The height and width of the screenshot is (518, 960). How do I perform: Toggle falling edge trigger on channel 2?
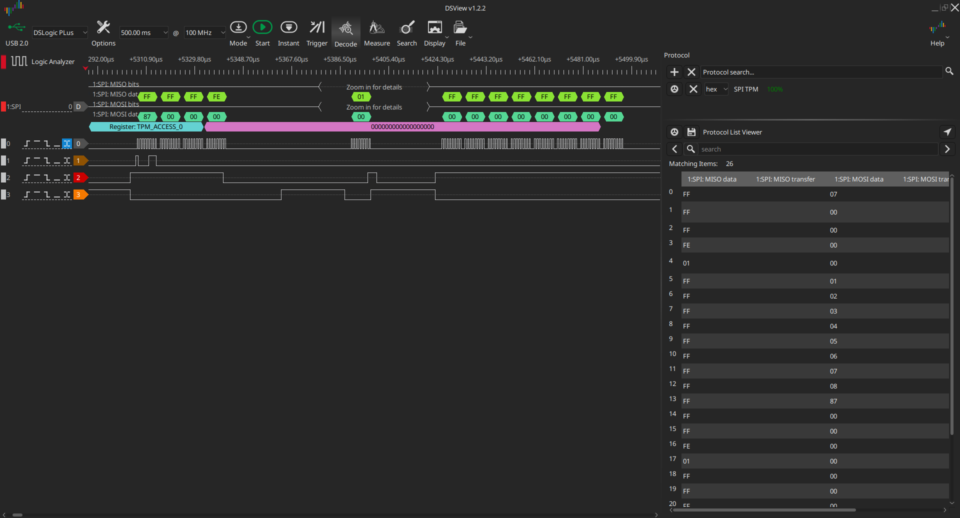47,177
